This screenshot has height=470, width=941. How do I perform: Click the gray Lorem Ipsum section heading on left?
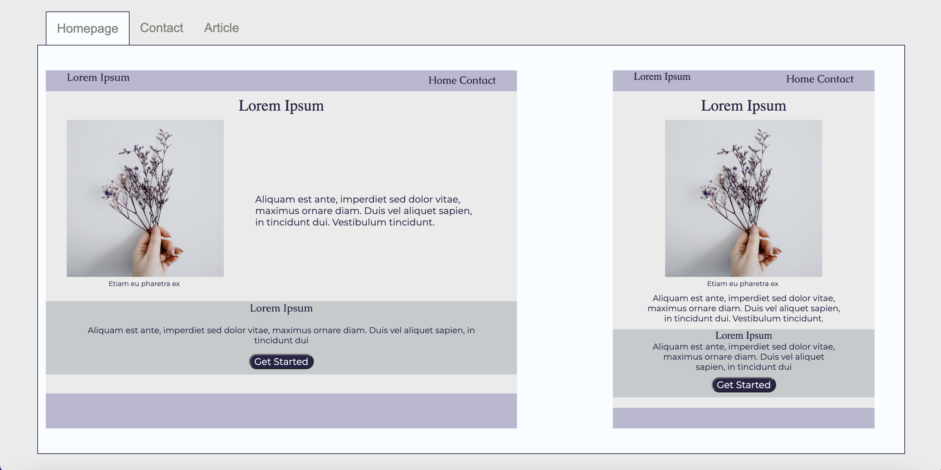coord(281,308)
